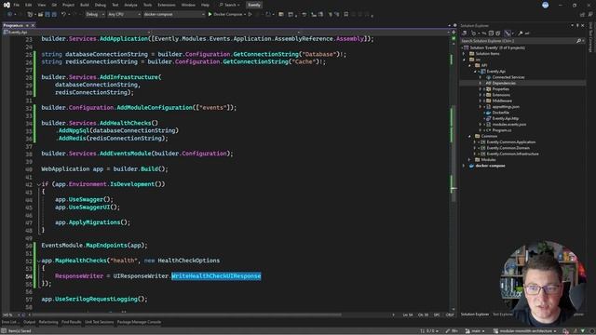Click the Git branch main status icon
Viewport: 596px width, 335px height.
coord(467,331)
